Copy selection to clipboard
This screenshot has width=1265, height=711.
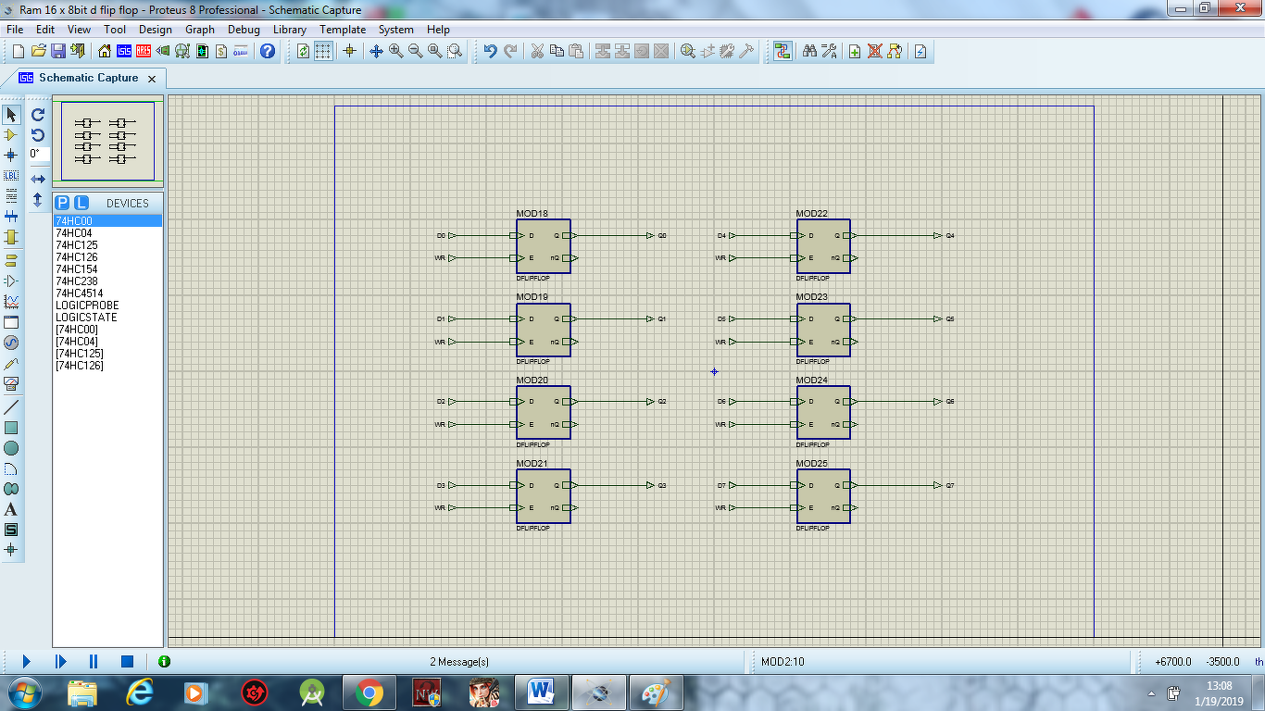click(x=556, y=51)
